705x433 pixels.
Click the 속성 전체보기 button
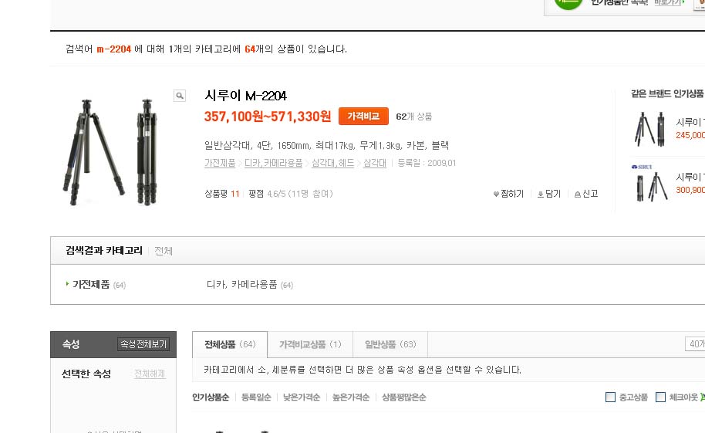click(143, 344)
